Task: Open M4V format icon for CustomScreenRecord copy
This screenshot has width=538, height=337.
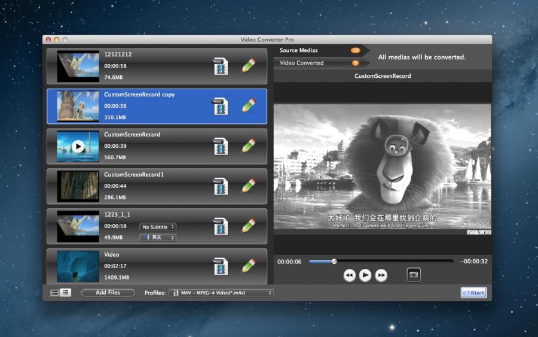Action: (220, 106)
